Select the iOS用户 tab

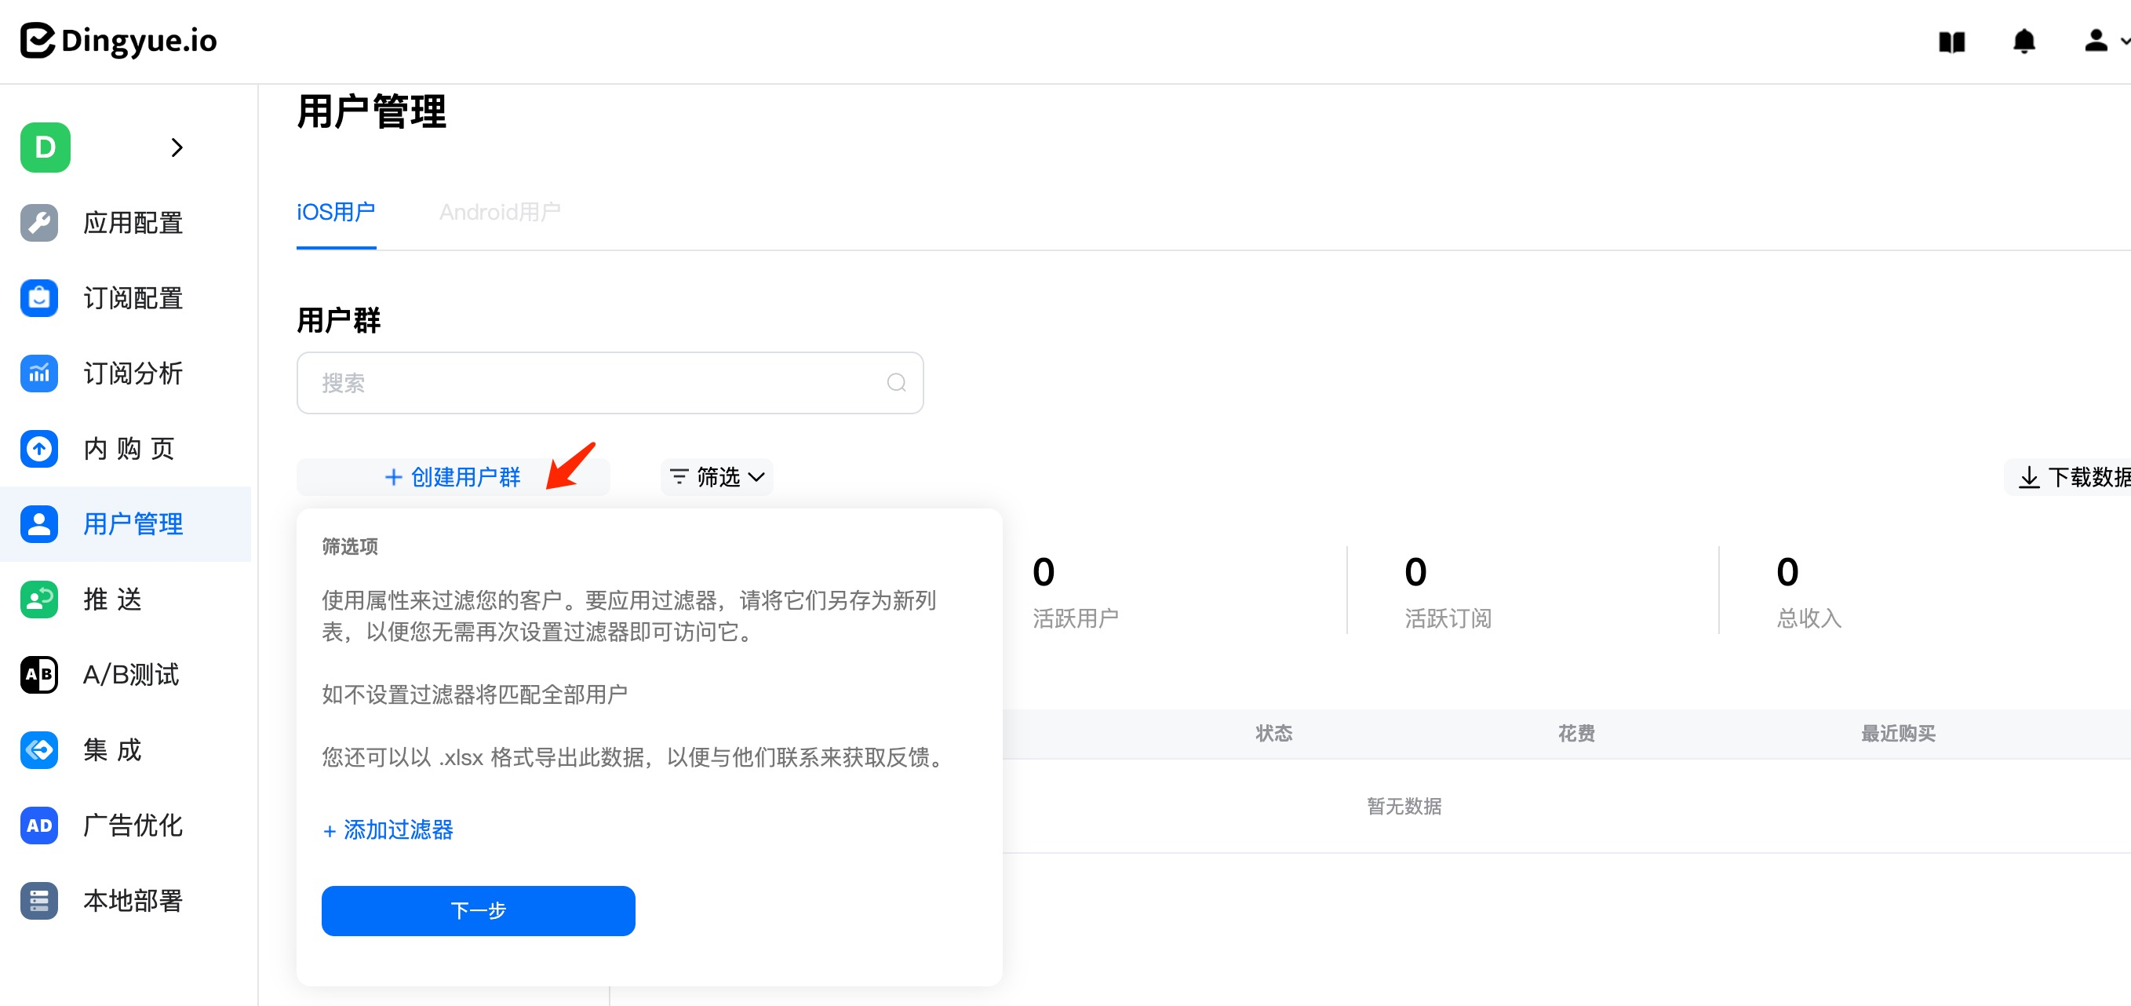pyautogui.click(x=335, y=212)
